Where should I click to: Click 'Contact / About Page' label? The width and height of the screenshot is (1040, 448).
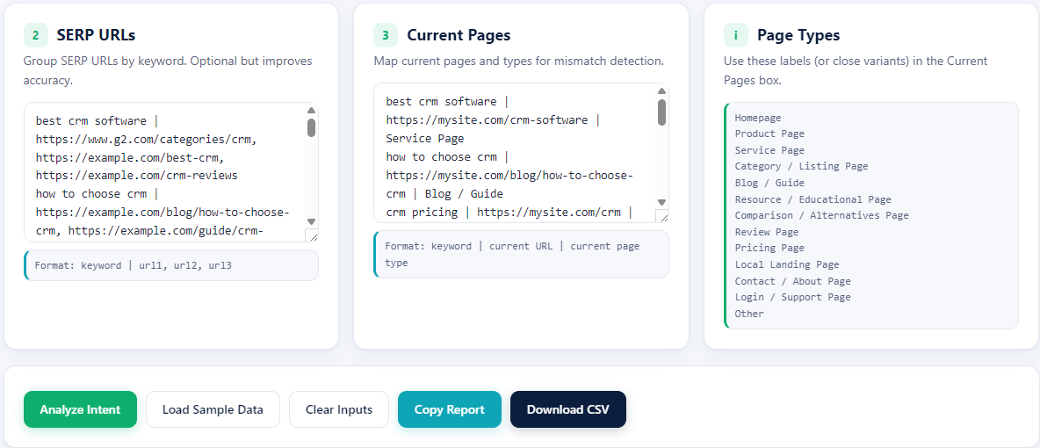click(x=792, y=281)
